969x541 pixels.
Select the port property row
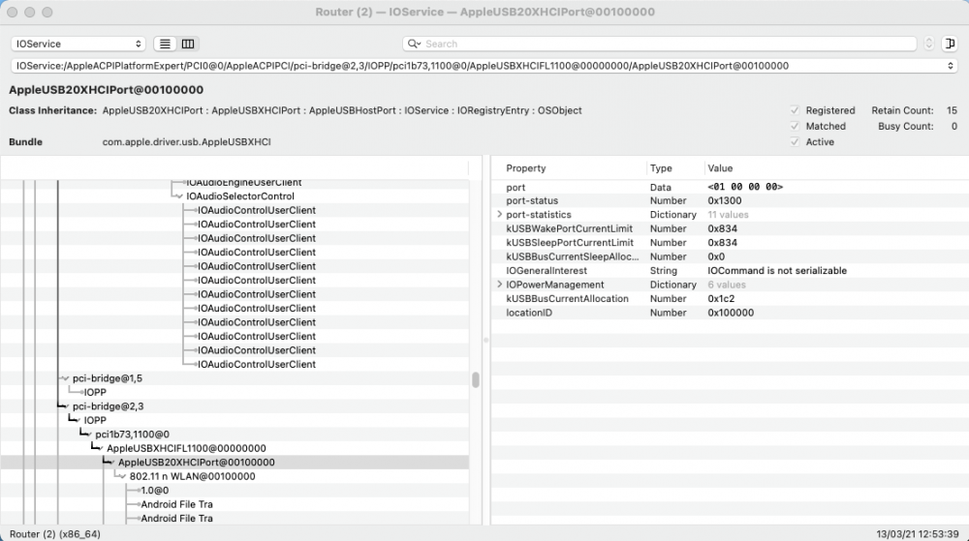pyautogui.click(x=730, y=187)
